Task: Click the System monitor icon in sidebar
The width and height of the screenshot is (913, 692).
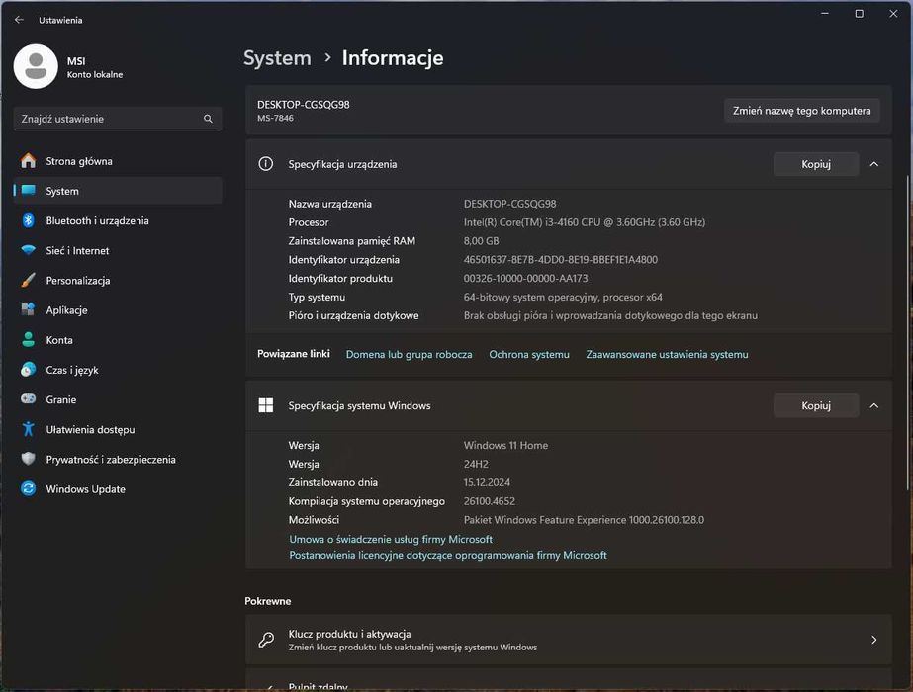Action: pyautogui.click(x=28, y=191)
